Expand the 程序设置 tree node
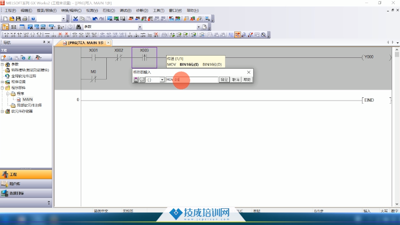Viewport: 400px width, 225px height. [x=2, y=82]
